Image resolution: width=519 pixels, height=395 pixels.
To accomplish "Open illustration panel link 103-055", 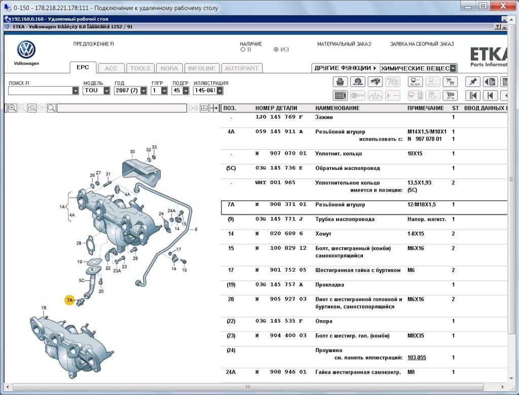I will [x=417, y=358].
